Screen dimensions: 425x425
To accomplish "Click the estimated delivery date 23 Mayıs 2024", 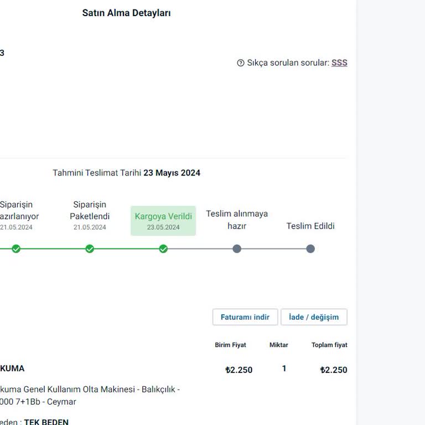I will pyautogui.click(x=172, y=173).
